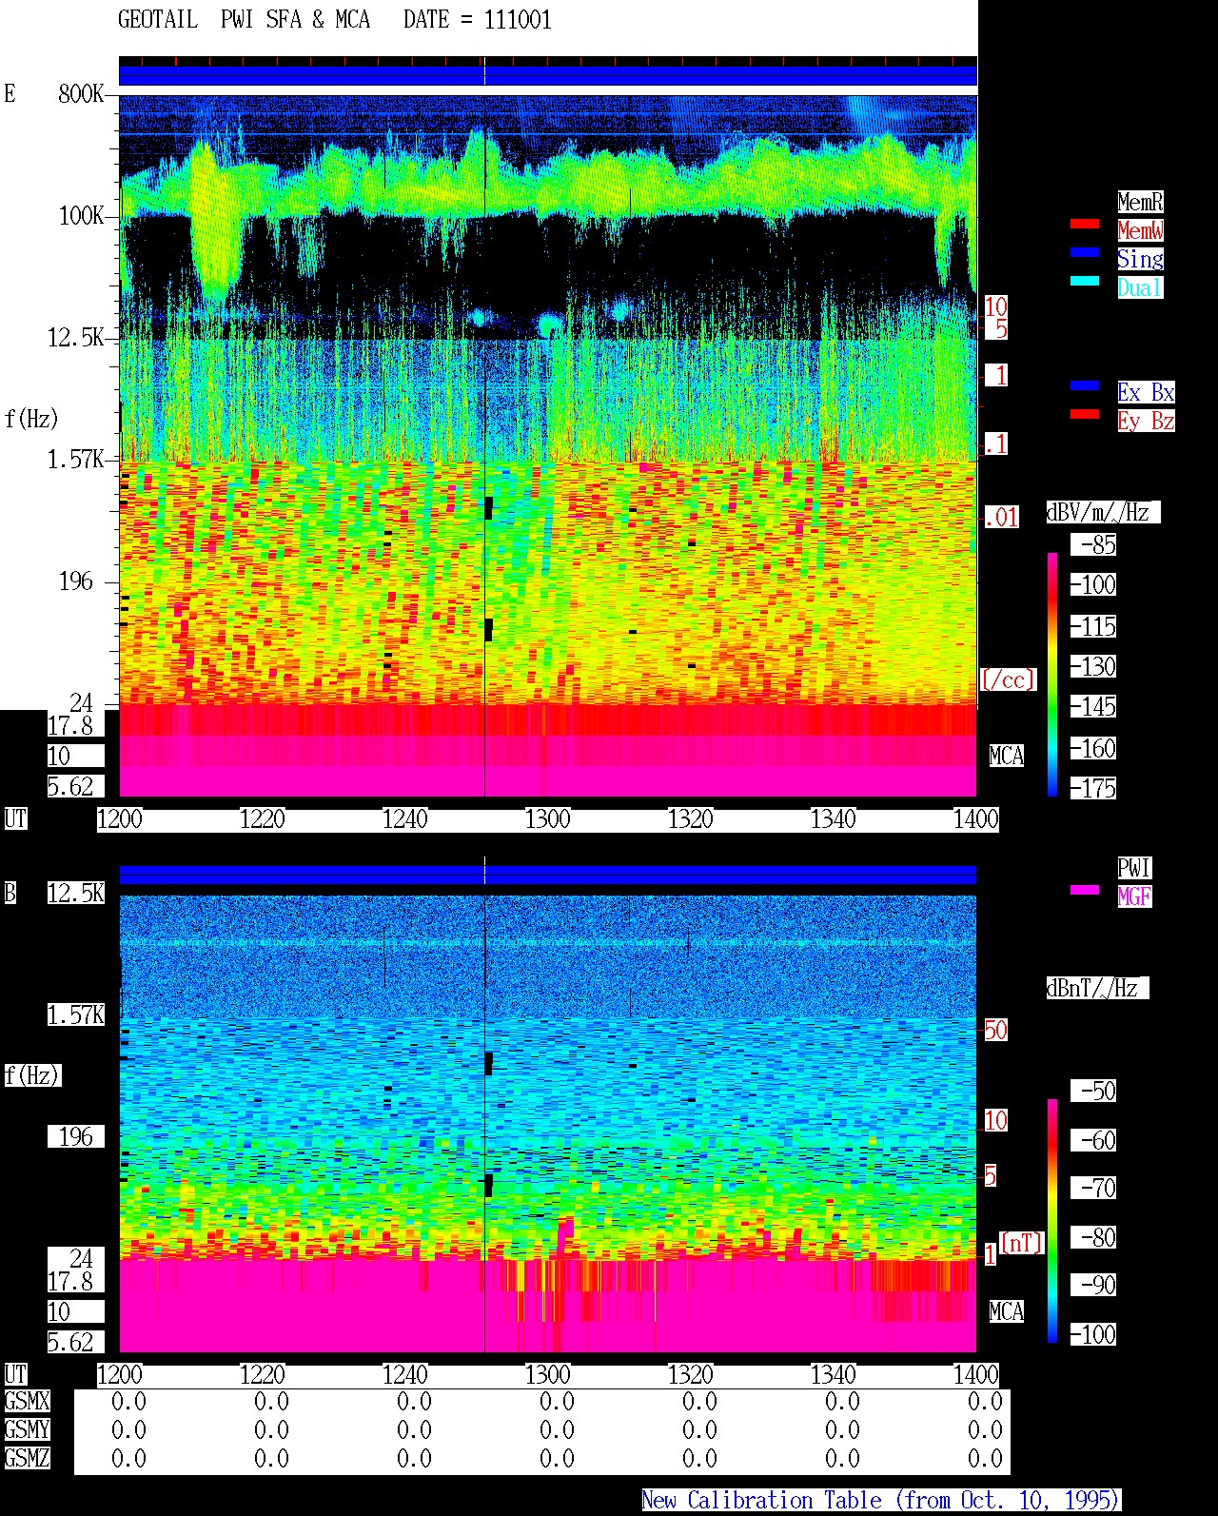The width and height of the screenshot is (1218, 1516).
Task: Click the blue Sing legend swatch
Action: click(x=1085, y=252)
